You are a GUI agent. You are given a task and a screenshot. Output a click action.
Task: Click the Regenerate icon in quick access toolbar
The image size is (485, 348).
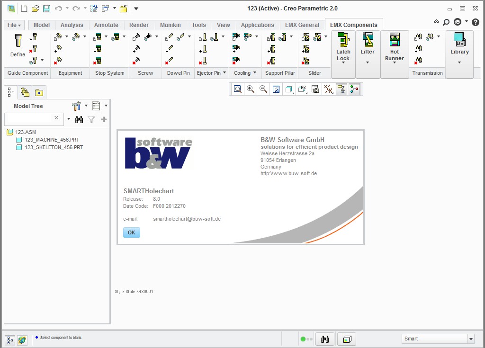click(x=94, y=9)
